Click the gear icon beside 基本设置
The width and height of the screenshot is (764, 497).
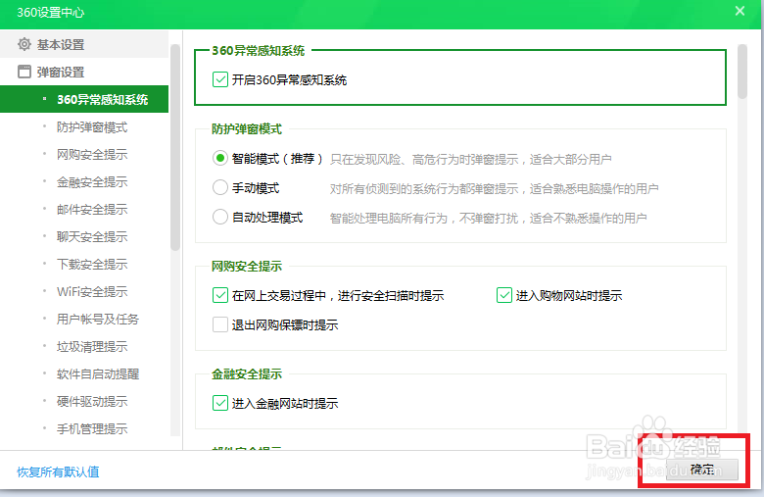click(24, 44)
